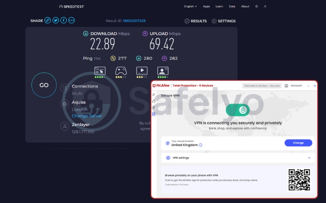Close the McAfee window
The height and width of the screenshot is (203, 326).
315,86
